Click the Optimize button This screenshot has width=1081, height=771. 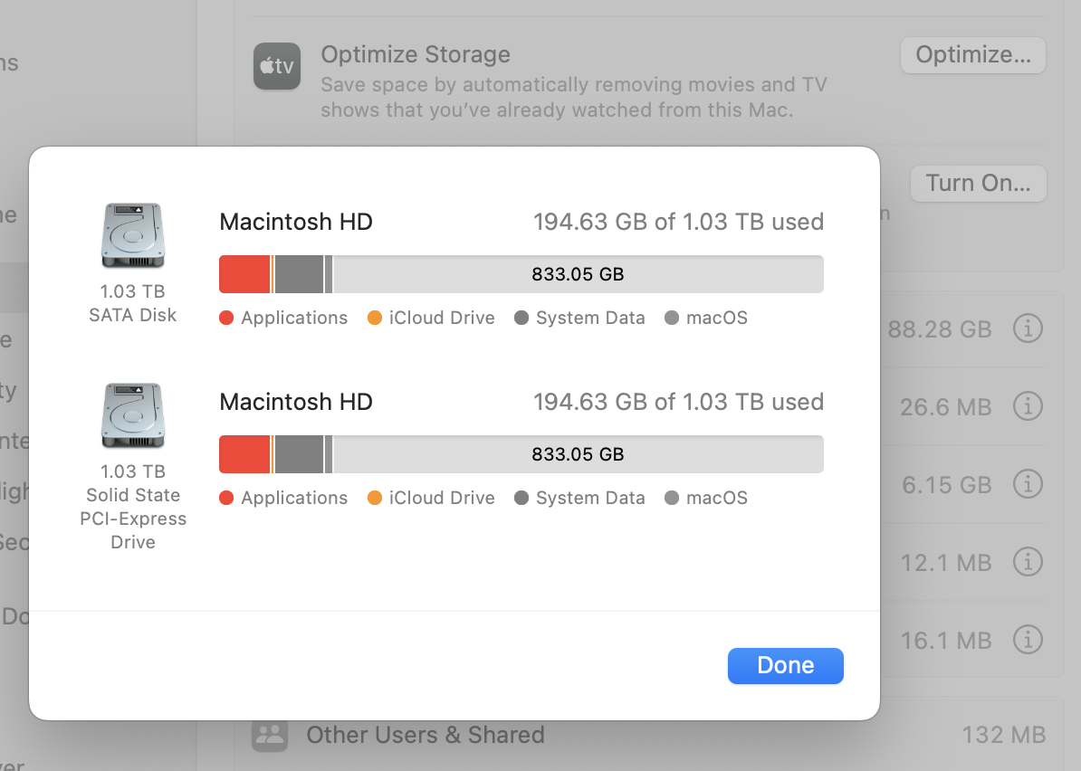(x=972, y=55)
